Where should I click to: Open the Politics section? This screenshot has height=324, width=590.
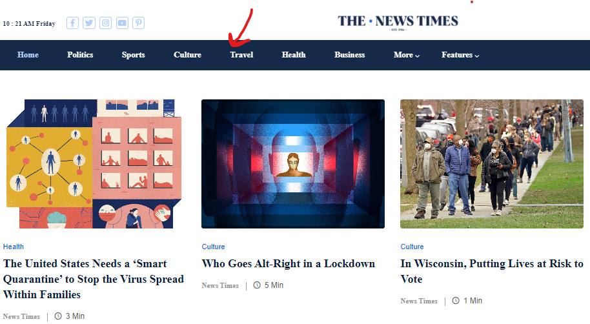click(80, 55)
